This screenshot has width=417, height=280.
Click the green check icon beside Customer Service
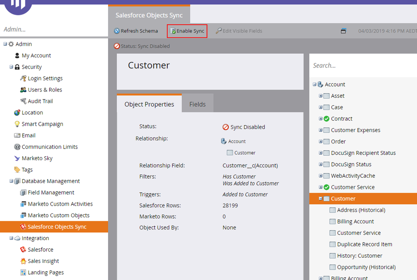326,187
